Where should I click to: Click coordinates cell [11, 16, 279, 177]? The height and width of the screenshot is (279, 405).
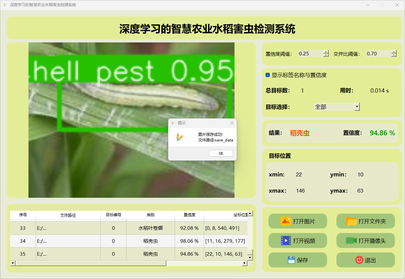coord(226,241)
